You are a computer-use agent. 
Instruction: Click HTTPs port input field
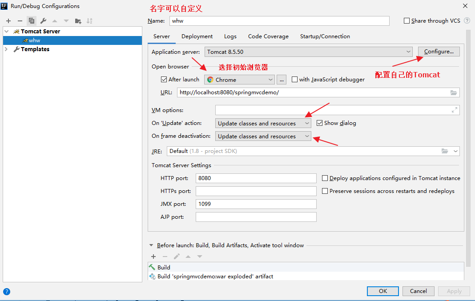[256, 191]
